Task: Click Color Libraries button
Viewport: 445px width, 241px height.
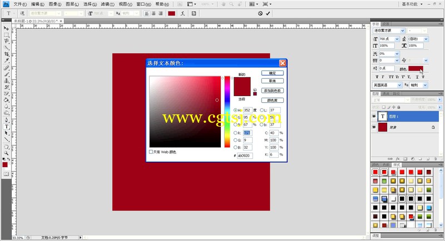Action: 273,101
